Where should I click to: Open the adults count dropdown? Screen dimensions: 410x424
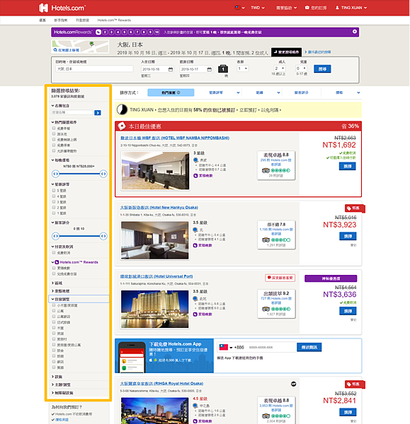point(280,69)
